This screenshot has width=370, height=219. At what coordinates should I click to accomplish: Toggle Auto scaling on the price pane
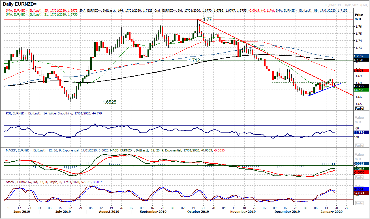359,109
